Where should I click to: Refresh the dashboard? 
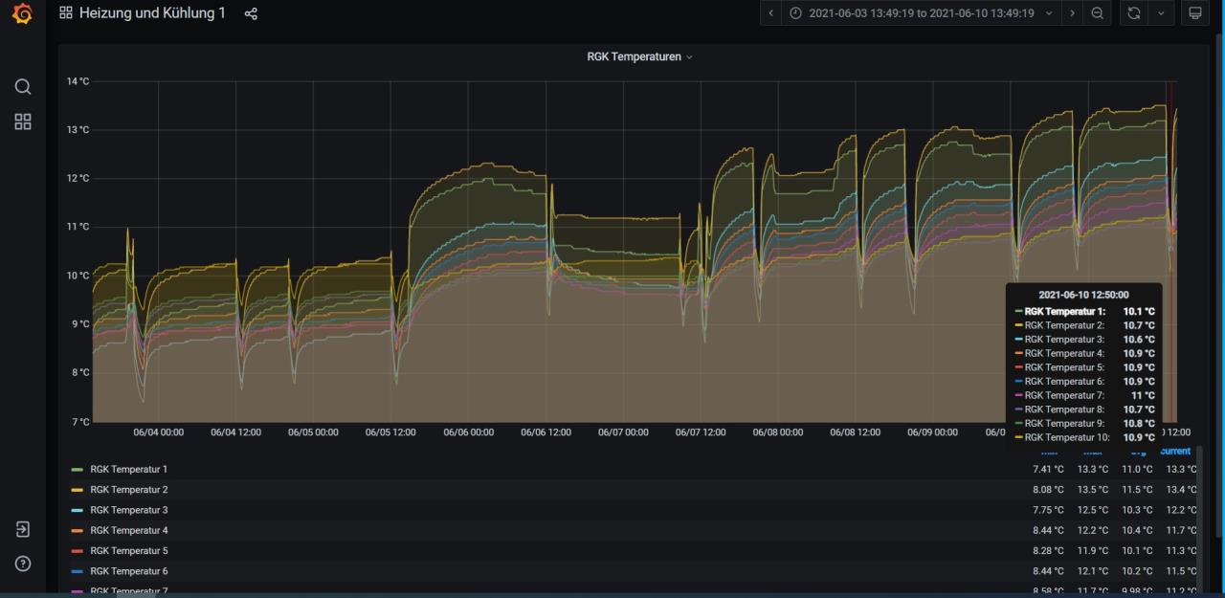(1131, 13)
